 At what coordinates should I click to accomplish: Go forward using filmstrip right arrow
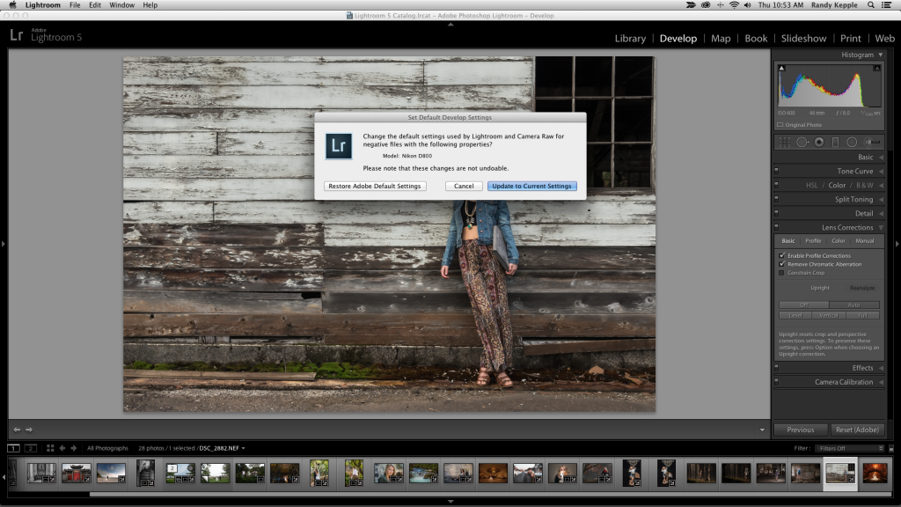[x=74, y=448]
